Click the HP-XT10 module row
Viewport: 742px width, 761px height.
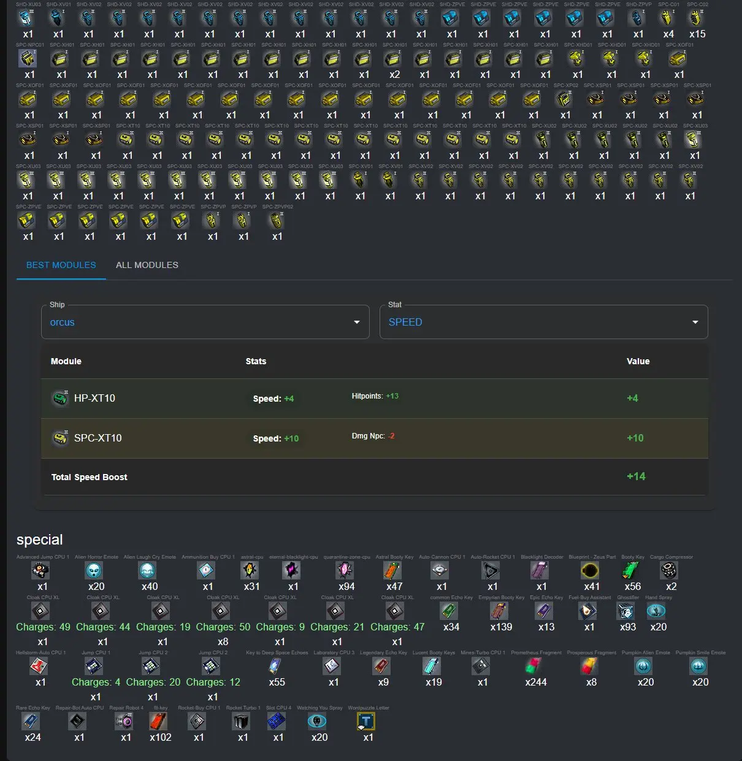[x=375, y=399]
